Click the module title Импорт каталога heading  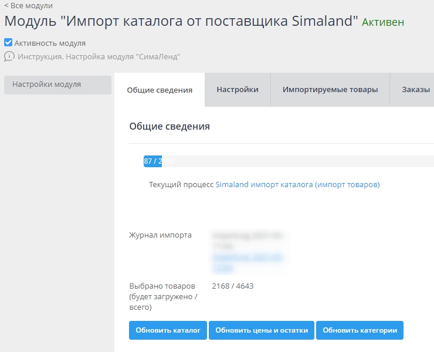tap(181, 22)
